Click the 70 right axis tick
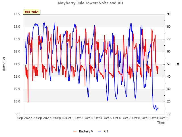 pos(169,39)
